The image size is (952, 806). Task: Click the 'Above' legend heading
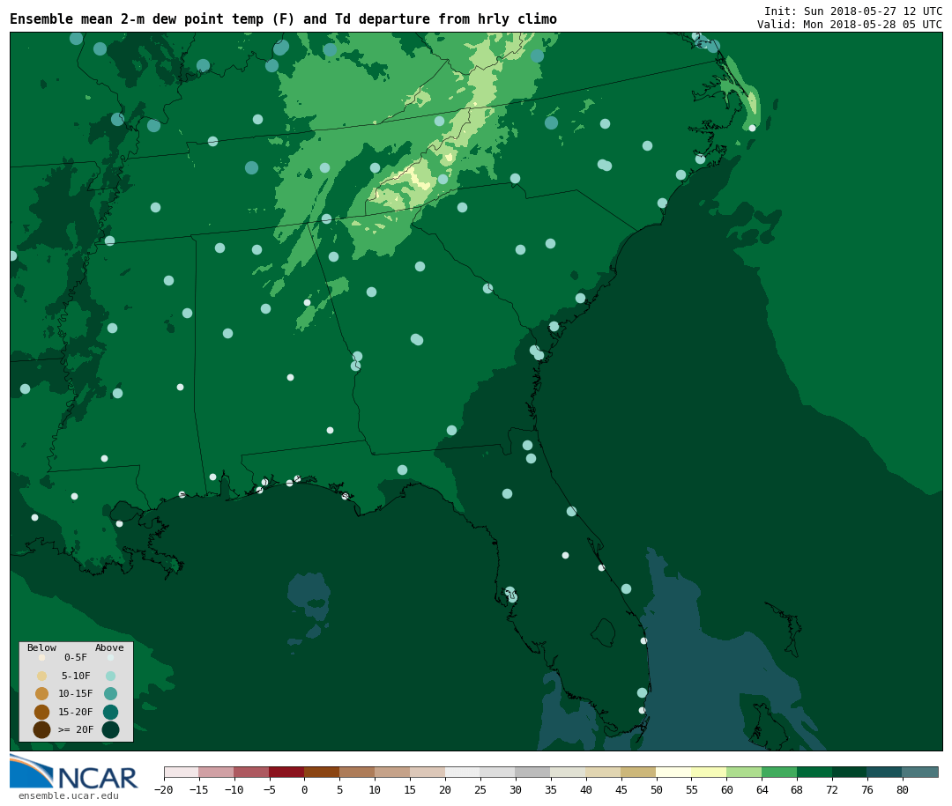(109, 647)
